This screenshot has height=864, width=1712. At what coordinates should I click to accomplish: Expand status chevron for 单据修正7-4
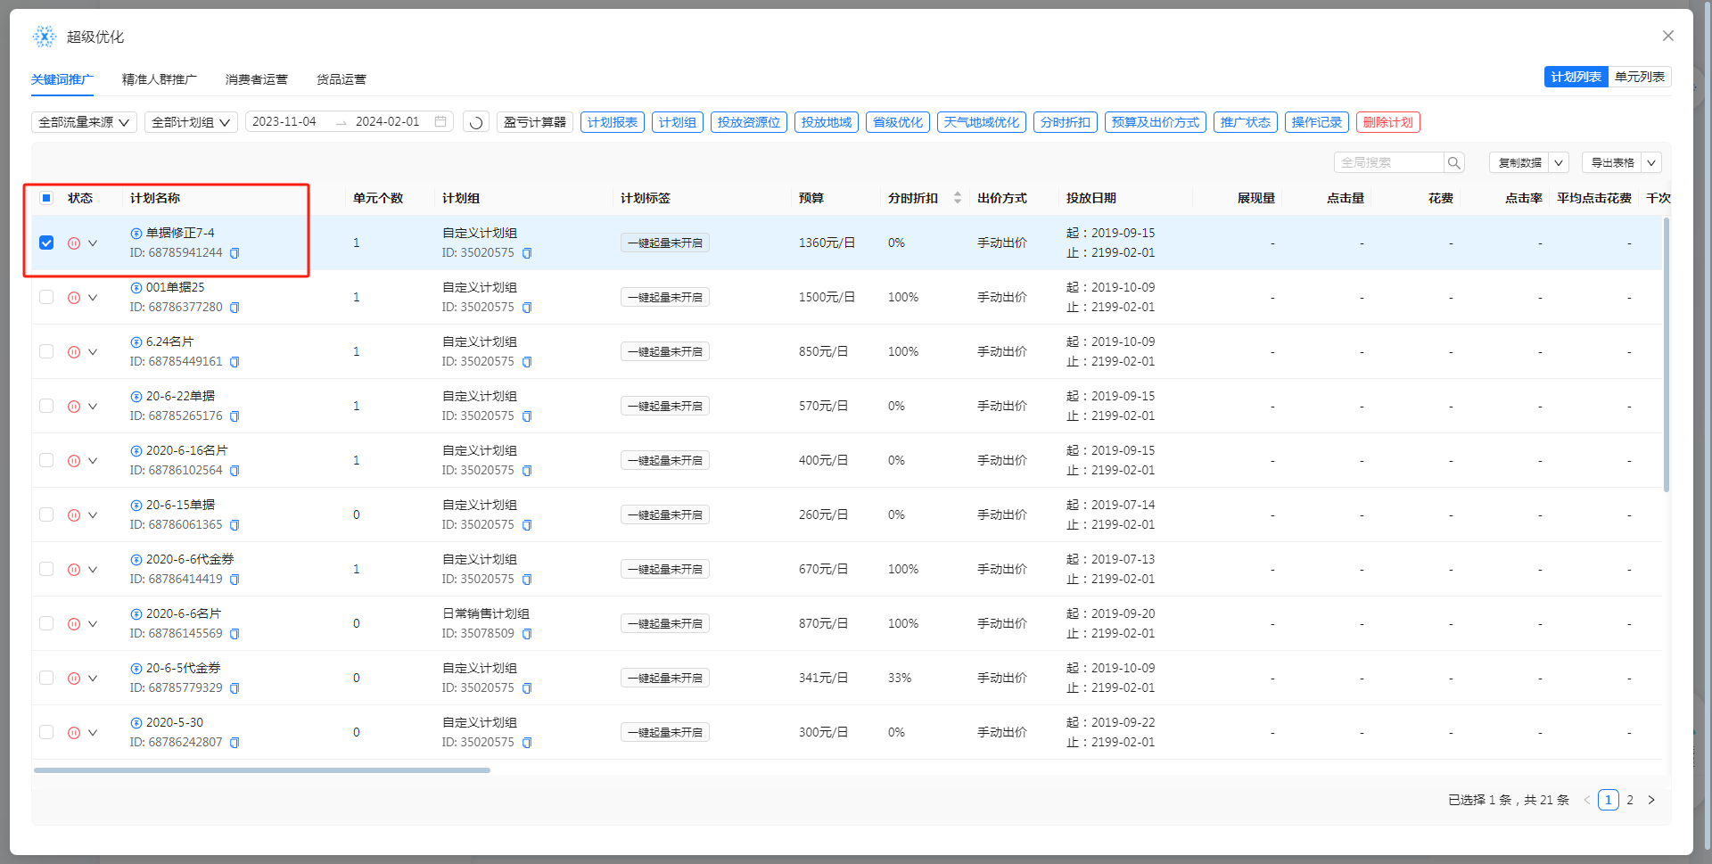[93, 243]
